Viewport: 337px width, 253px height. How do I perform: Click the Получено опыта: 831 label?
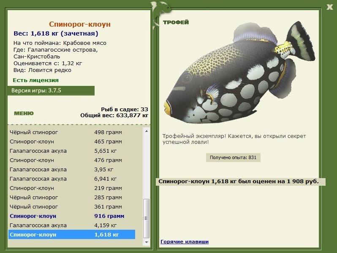coord(233,157)
